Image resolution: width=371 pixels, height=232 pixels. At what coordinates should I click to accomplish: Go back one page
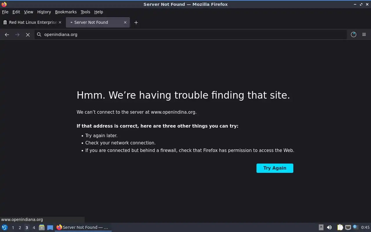(x=7, y=35)
